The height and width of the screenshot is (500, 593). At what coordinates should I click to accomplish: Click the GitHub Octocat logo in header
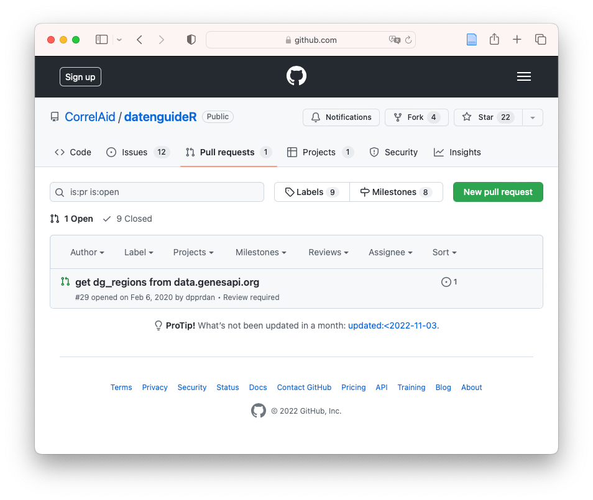(x=296, y=76)
